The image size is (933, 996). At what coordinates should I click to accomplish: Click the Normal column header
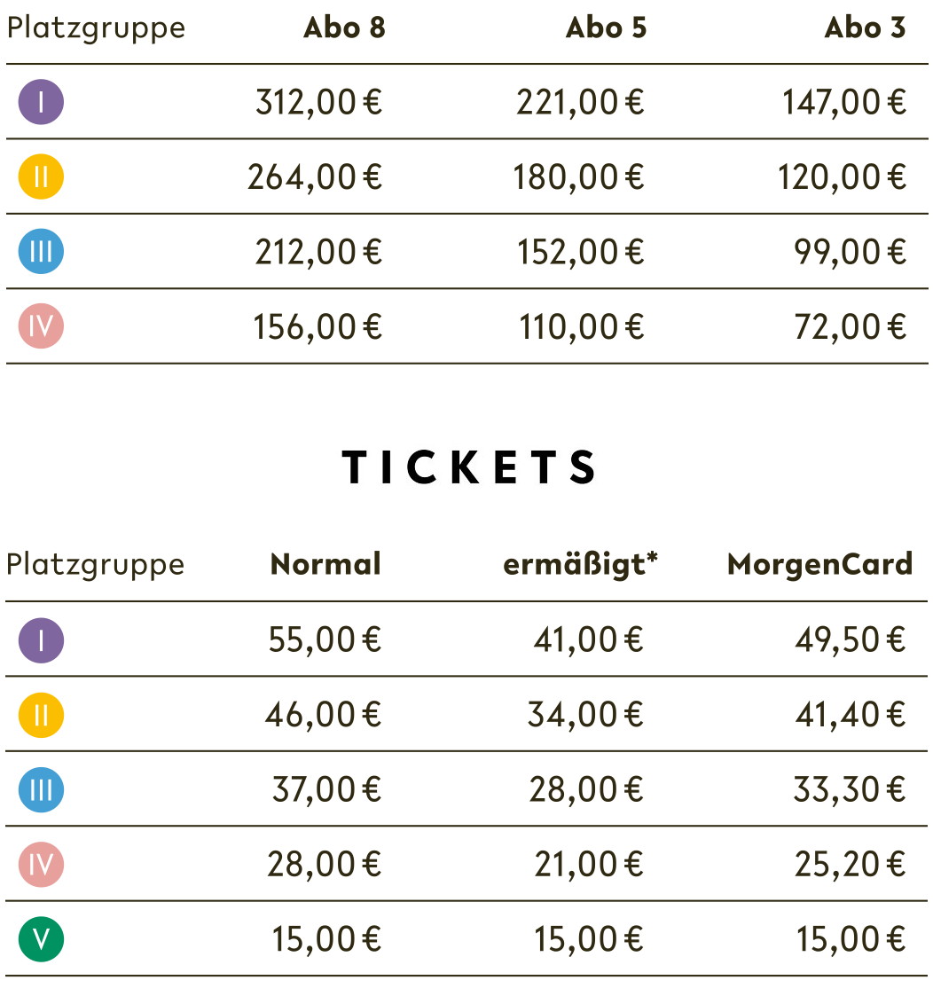point(325,564)
